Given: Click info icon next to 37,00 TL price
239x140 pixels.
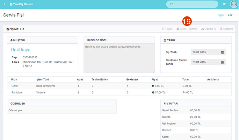Looking at the screenshot, I should click(153, 92).
